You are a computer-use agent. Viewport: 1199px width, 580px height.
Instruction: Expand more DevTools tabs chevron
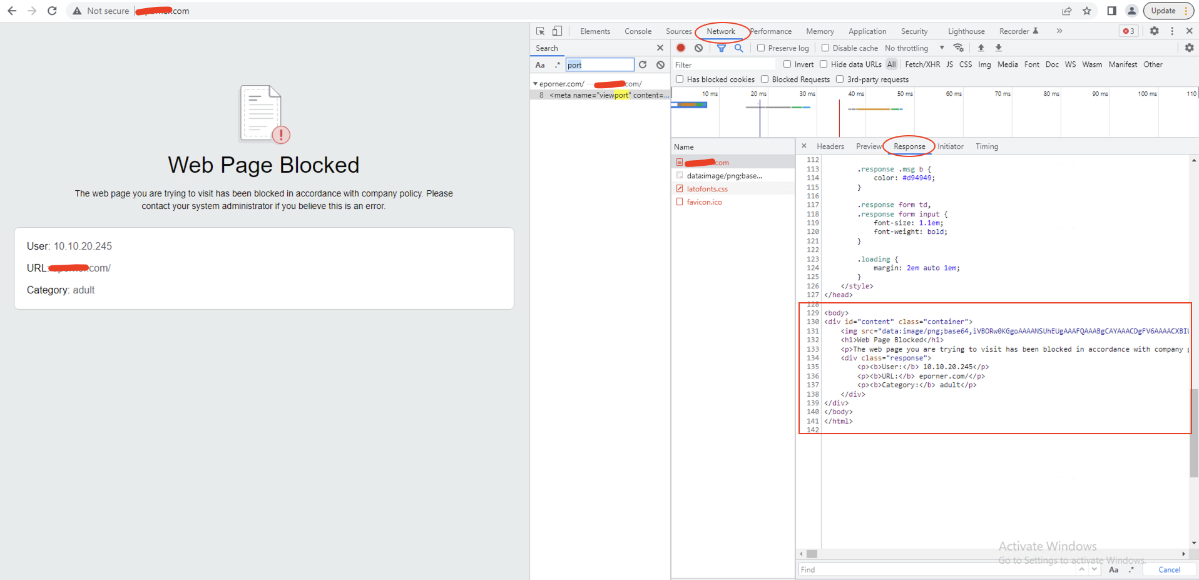click(1059, 31)
